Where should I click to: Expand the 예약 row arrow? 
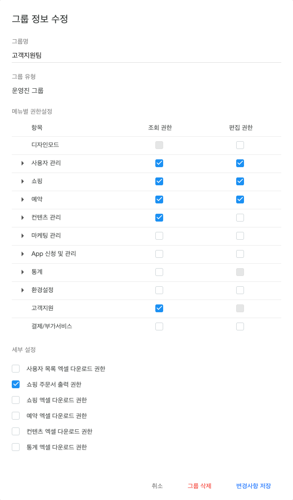23,200
